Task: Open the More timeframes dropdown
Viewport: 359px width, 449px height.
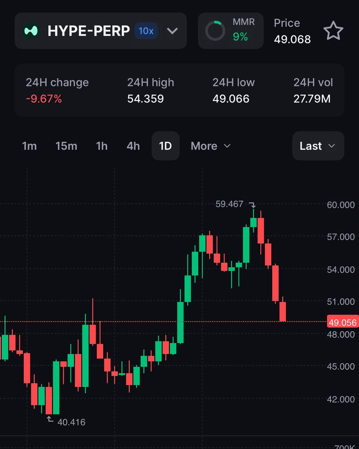Action: [211, 146]
